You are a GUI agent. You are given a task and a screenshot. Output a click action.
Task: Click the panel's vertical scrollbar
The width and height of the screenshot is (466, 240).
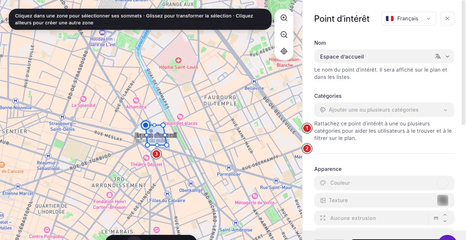[x=463, y=63]
